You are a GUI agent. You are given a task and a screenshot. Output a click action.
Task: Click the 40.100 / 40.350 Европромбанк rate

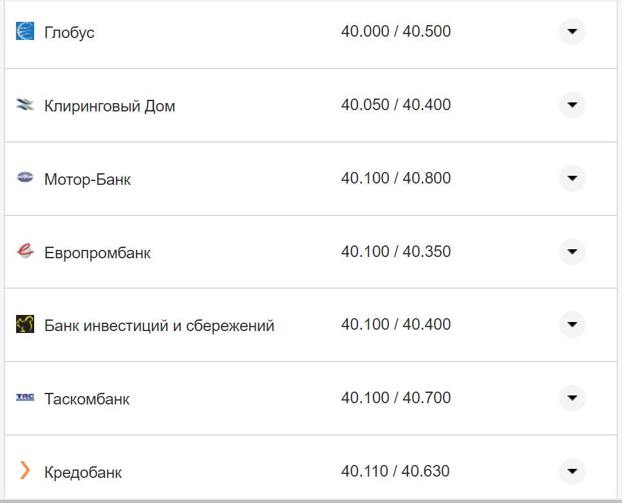[396, 251]
